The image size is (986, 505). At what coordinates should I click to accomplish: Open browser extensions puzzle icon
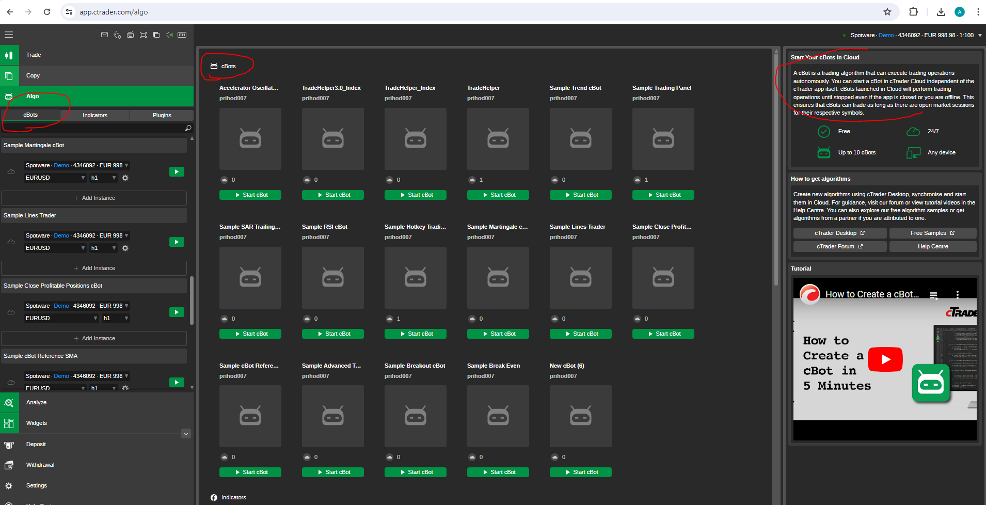point(913,12)
